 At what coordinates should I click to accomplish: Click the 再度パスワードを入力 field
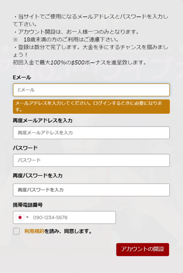91,190
